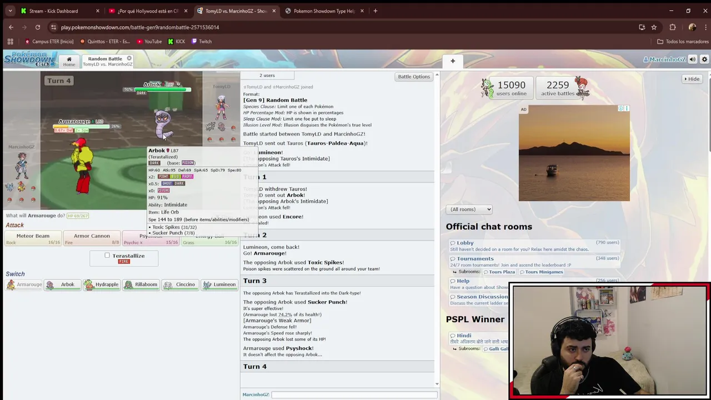
Task: Open the Apps grid in the bookmarks bar
Action: (10, 42)
